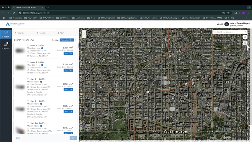Click the Cart button at bottom

(73, 138)
